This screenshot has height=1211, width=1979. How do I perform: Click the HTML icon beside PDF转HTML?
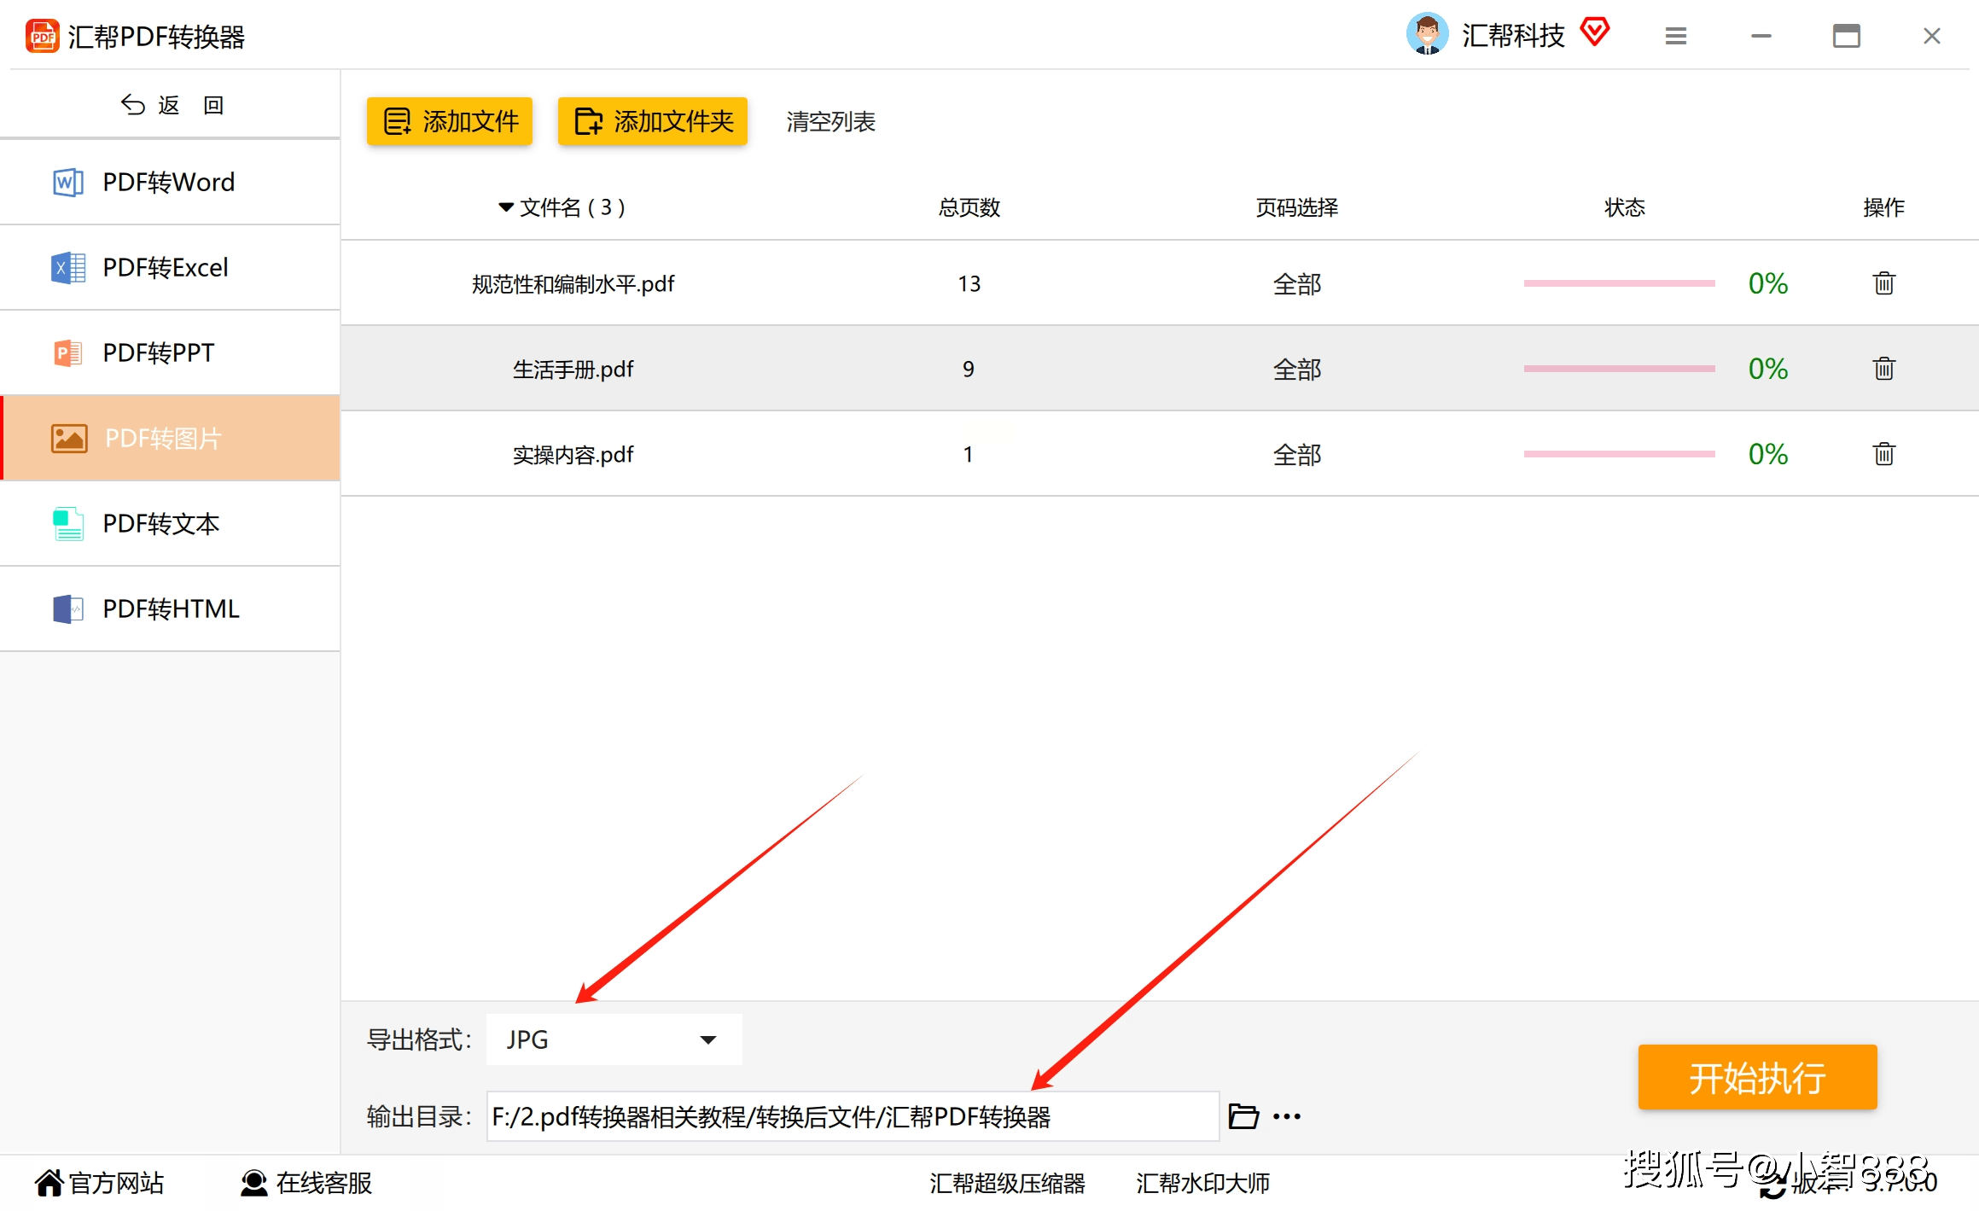pyautogui.click(x=68, y=608)
